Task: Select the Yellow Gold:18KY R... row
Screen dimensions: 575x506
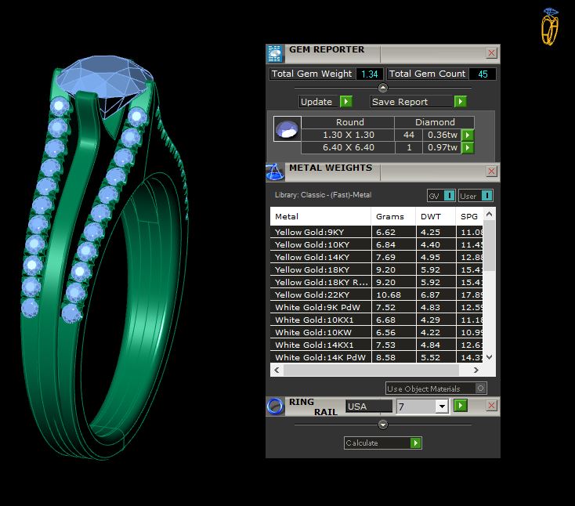Action: tap(377, 282)
